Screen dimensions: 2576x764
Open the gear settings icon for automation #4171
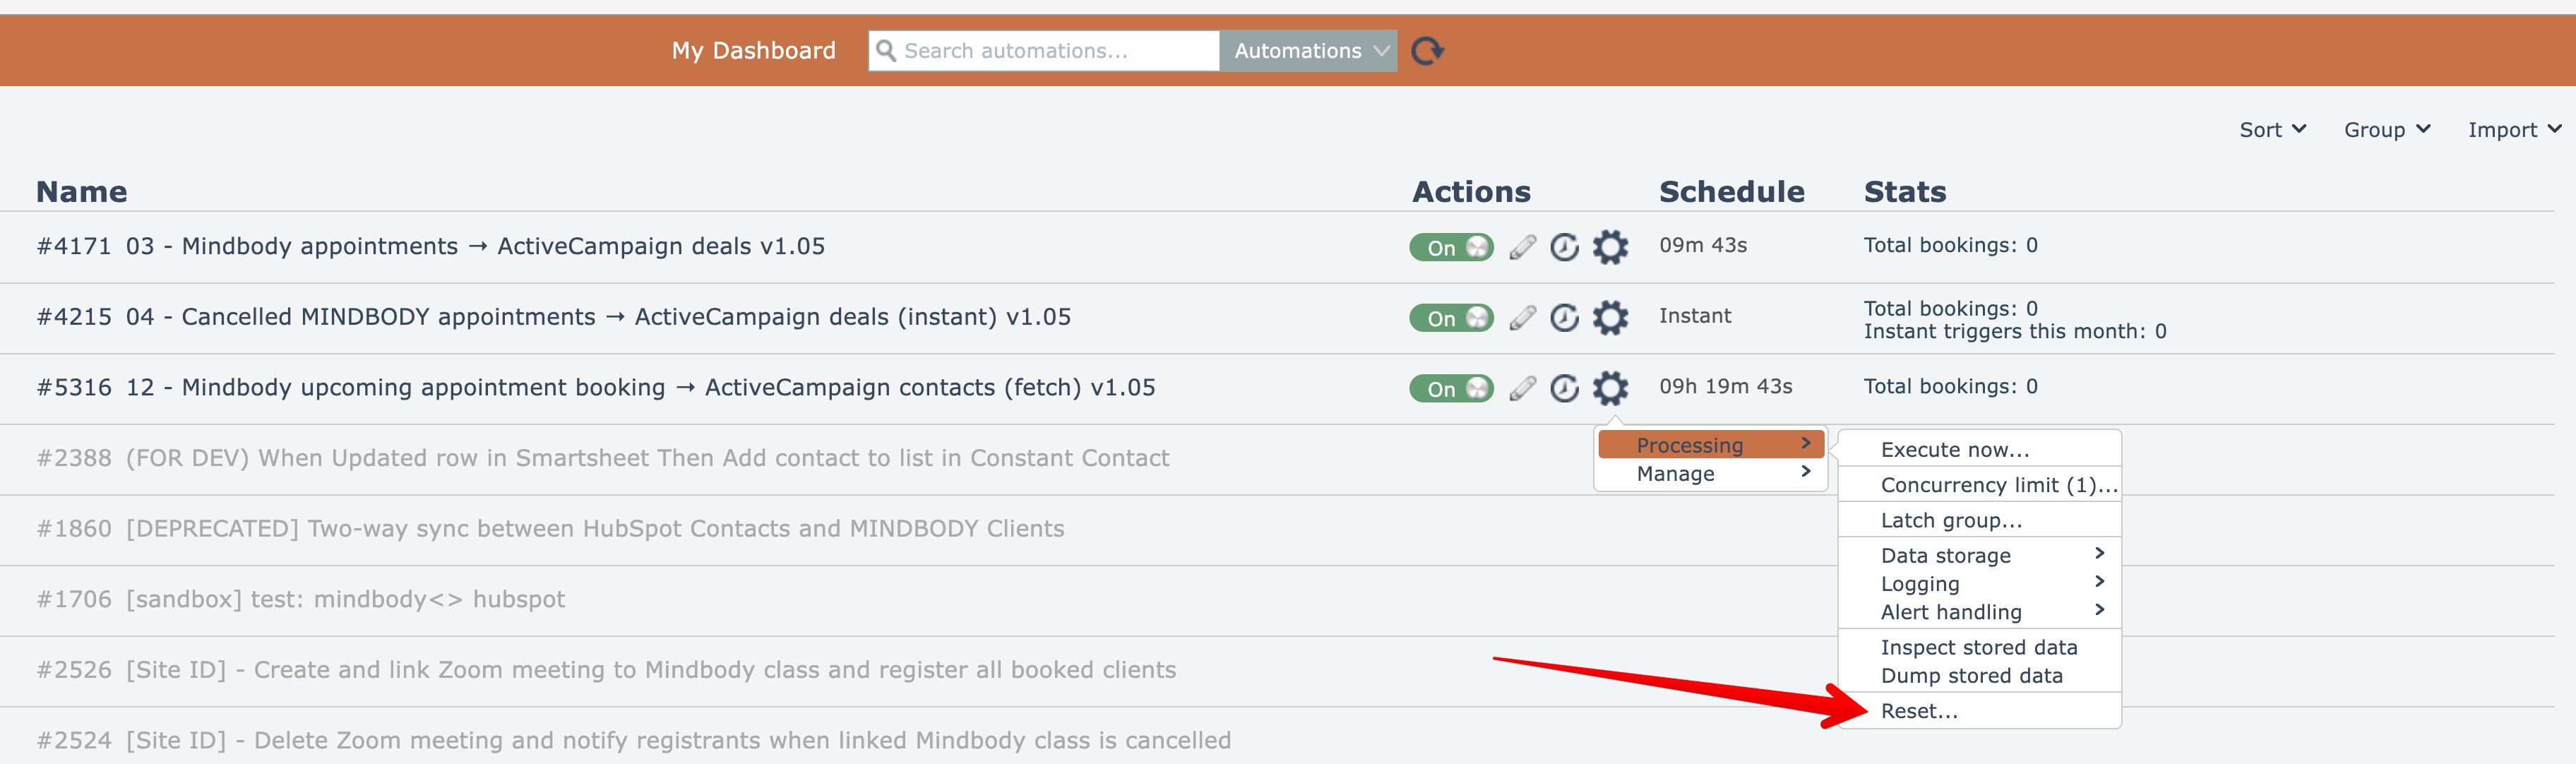(x=1610, y=247)
